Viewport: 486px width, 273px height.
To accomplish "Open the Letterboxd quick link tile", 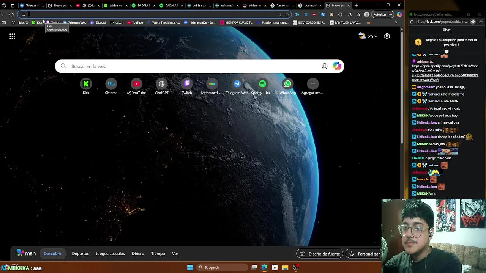I will tap(212, 86).
